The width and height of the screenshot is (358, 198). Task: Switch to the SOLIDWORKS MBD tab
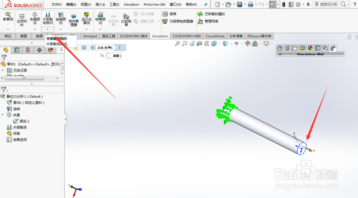tap(187, 36)
